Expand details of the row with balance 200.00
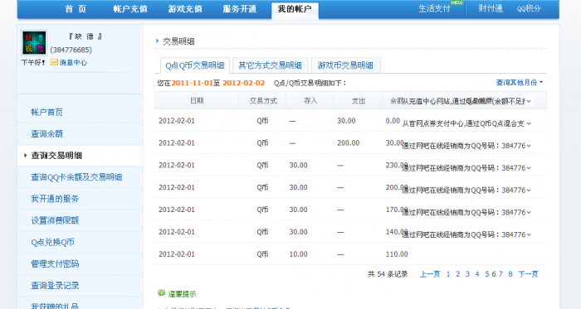581x309 pixels. click(529, 190)
